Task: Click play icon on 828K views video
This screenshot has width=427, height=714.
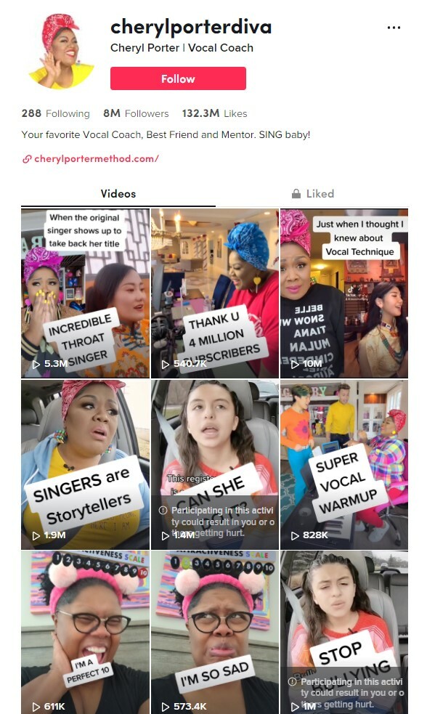Action: [x=295, y=535]
